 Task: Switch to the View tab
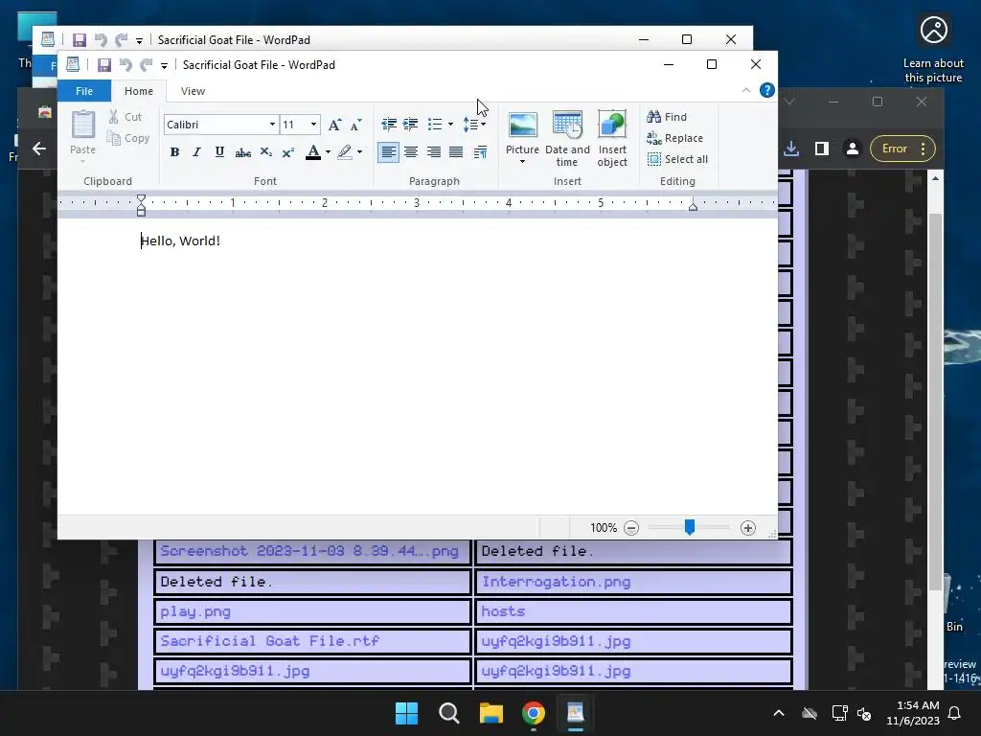193,91
